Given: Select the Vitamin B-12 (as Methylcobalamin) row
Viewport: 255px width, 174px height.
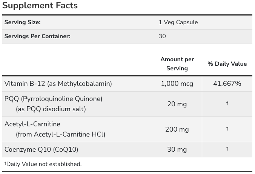Looking at the screenshot, I should click(x=127, y=84).
